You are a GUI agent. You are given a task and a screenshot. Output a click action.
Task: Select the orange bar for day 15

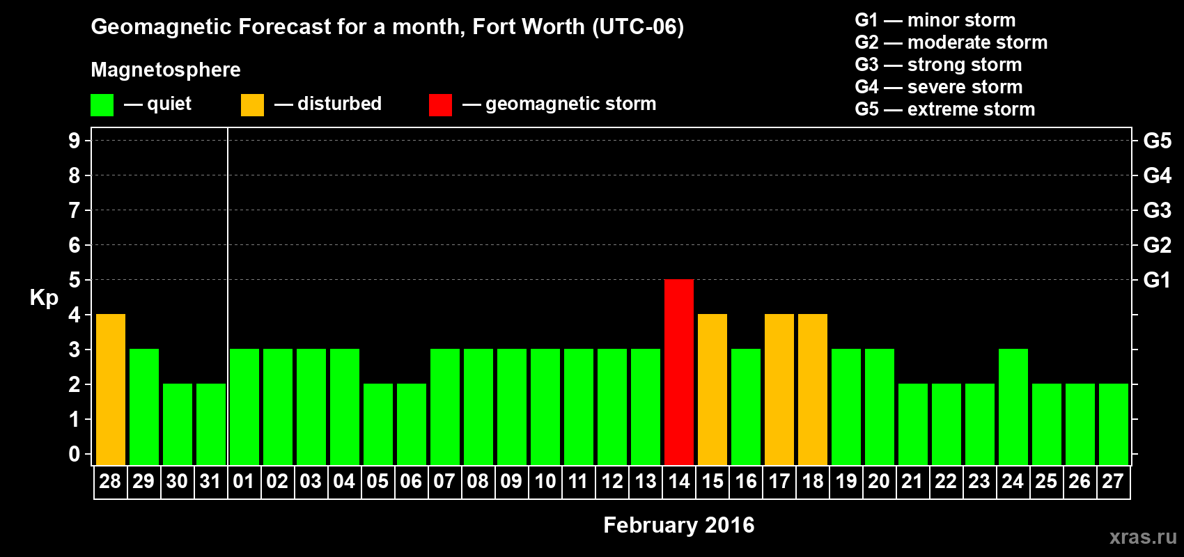(712, 389)
